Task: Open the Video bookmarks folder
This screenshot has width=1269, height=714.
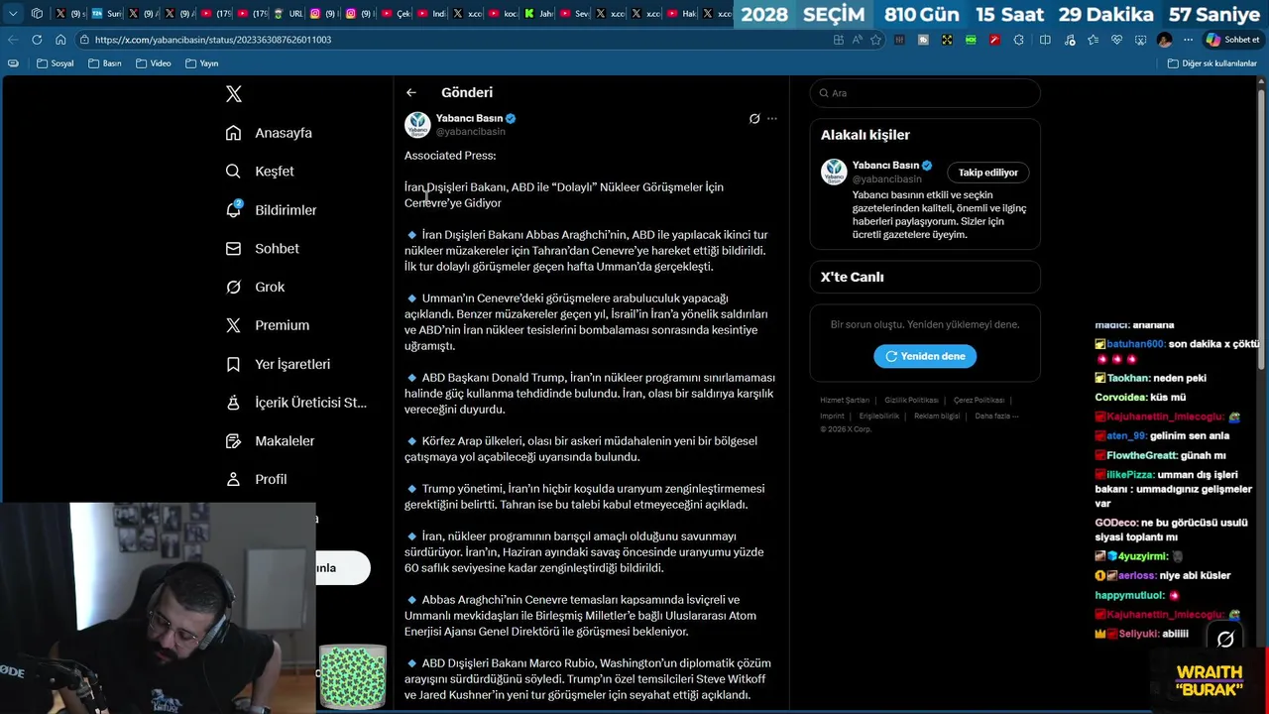Action: click(154, 63)
